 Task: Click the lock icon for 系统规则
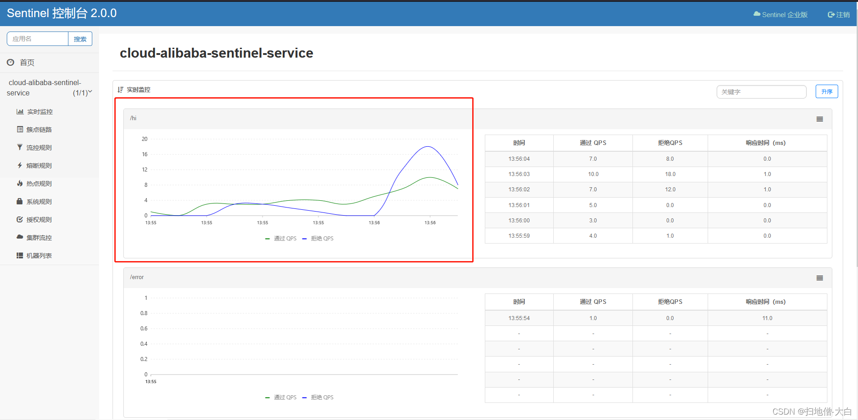[x=20, y=202]
